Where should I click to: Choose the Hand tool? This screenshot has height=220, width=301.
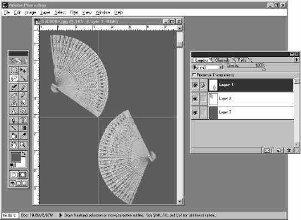point(14,145)
